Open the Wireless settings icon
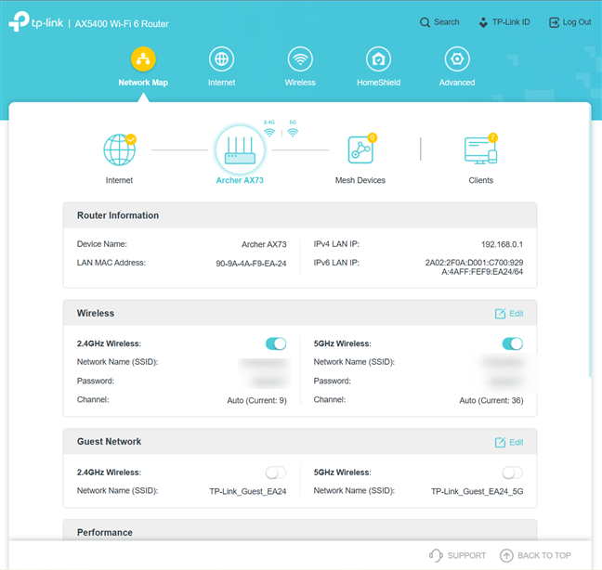The width and height of the screenshot is (602, 570). [300, 59]
